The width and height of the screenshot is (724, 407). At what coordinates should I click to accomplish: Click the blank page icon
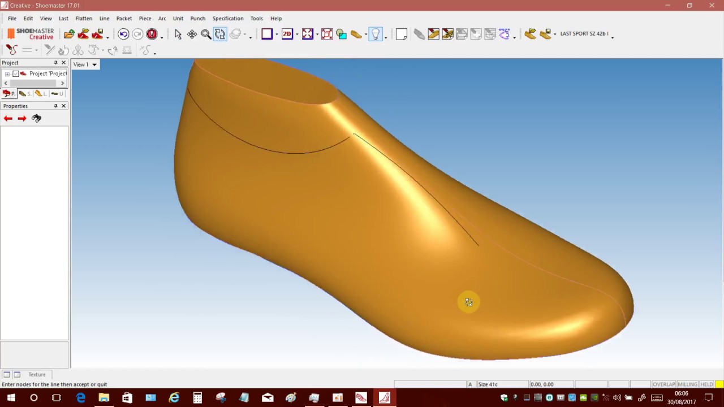[402, 34]
